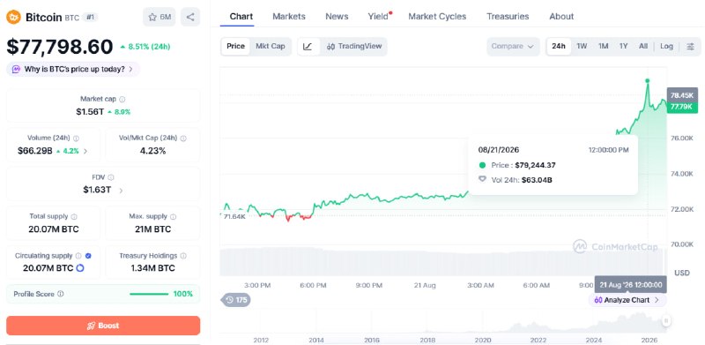Select the All time range
The height and width of the screenshot is (345, 705).
pyautogui.click(x=643, y=47)
